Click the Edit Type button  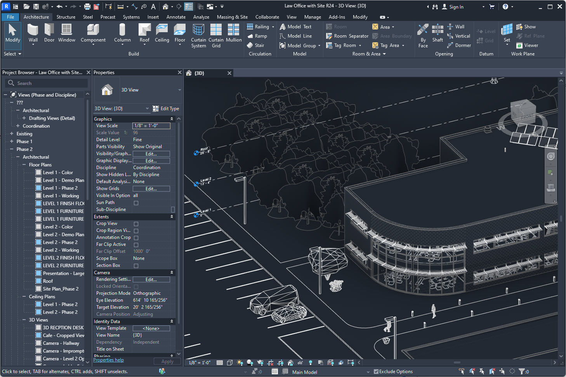click(166, 109)
